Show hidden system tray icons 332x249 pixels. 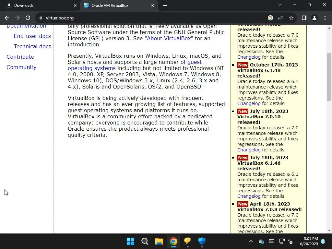pyautogui.click(x=251, y=241)
